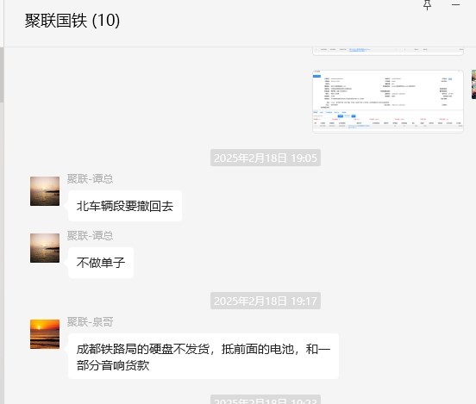Click the partially visible timestamp at the bottom
This screenshot has height=404, width=476.
pyautogui.click(x=266, y=400)
